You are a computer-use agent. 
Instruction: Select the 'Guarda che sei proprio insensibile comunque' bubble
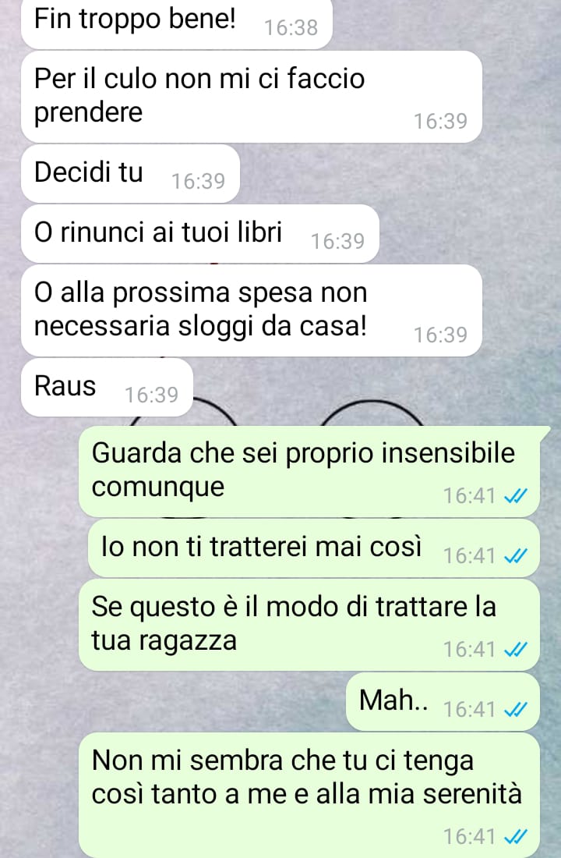(x=309, y=471)
